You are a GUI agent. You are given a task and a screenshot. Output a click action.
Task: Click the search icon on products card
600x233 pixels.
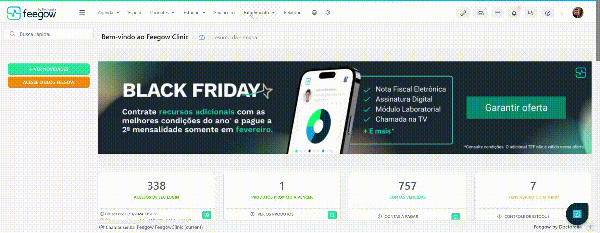(332, 215)
